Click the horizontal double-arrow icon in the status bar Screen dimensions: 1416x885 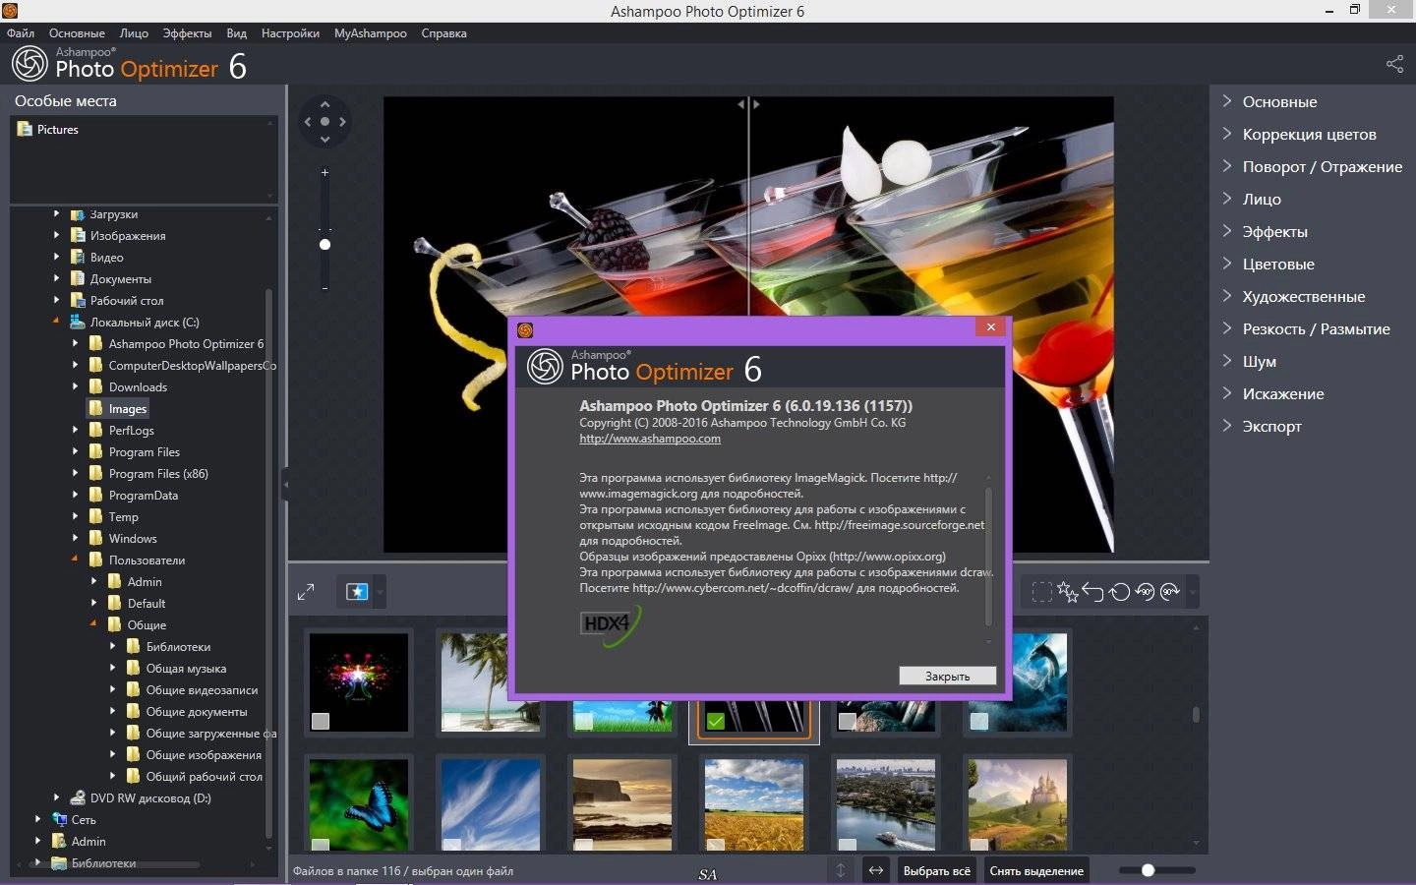tap(875, 870)
